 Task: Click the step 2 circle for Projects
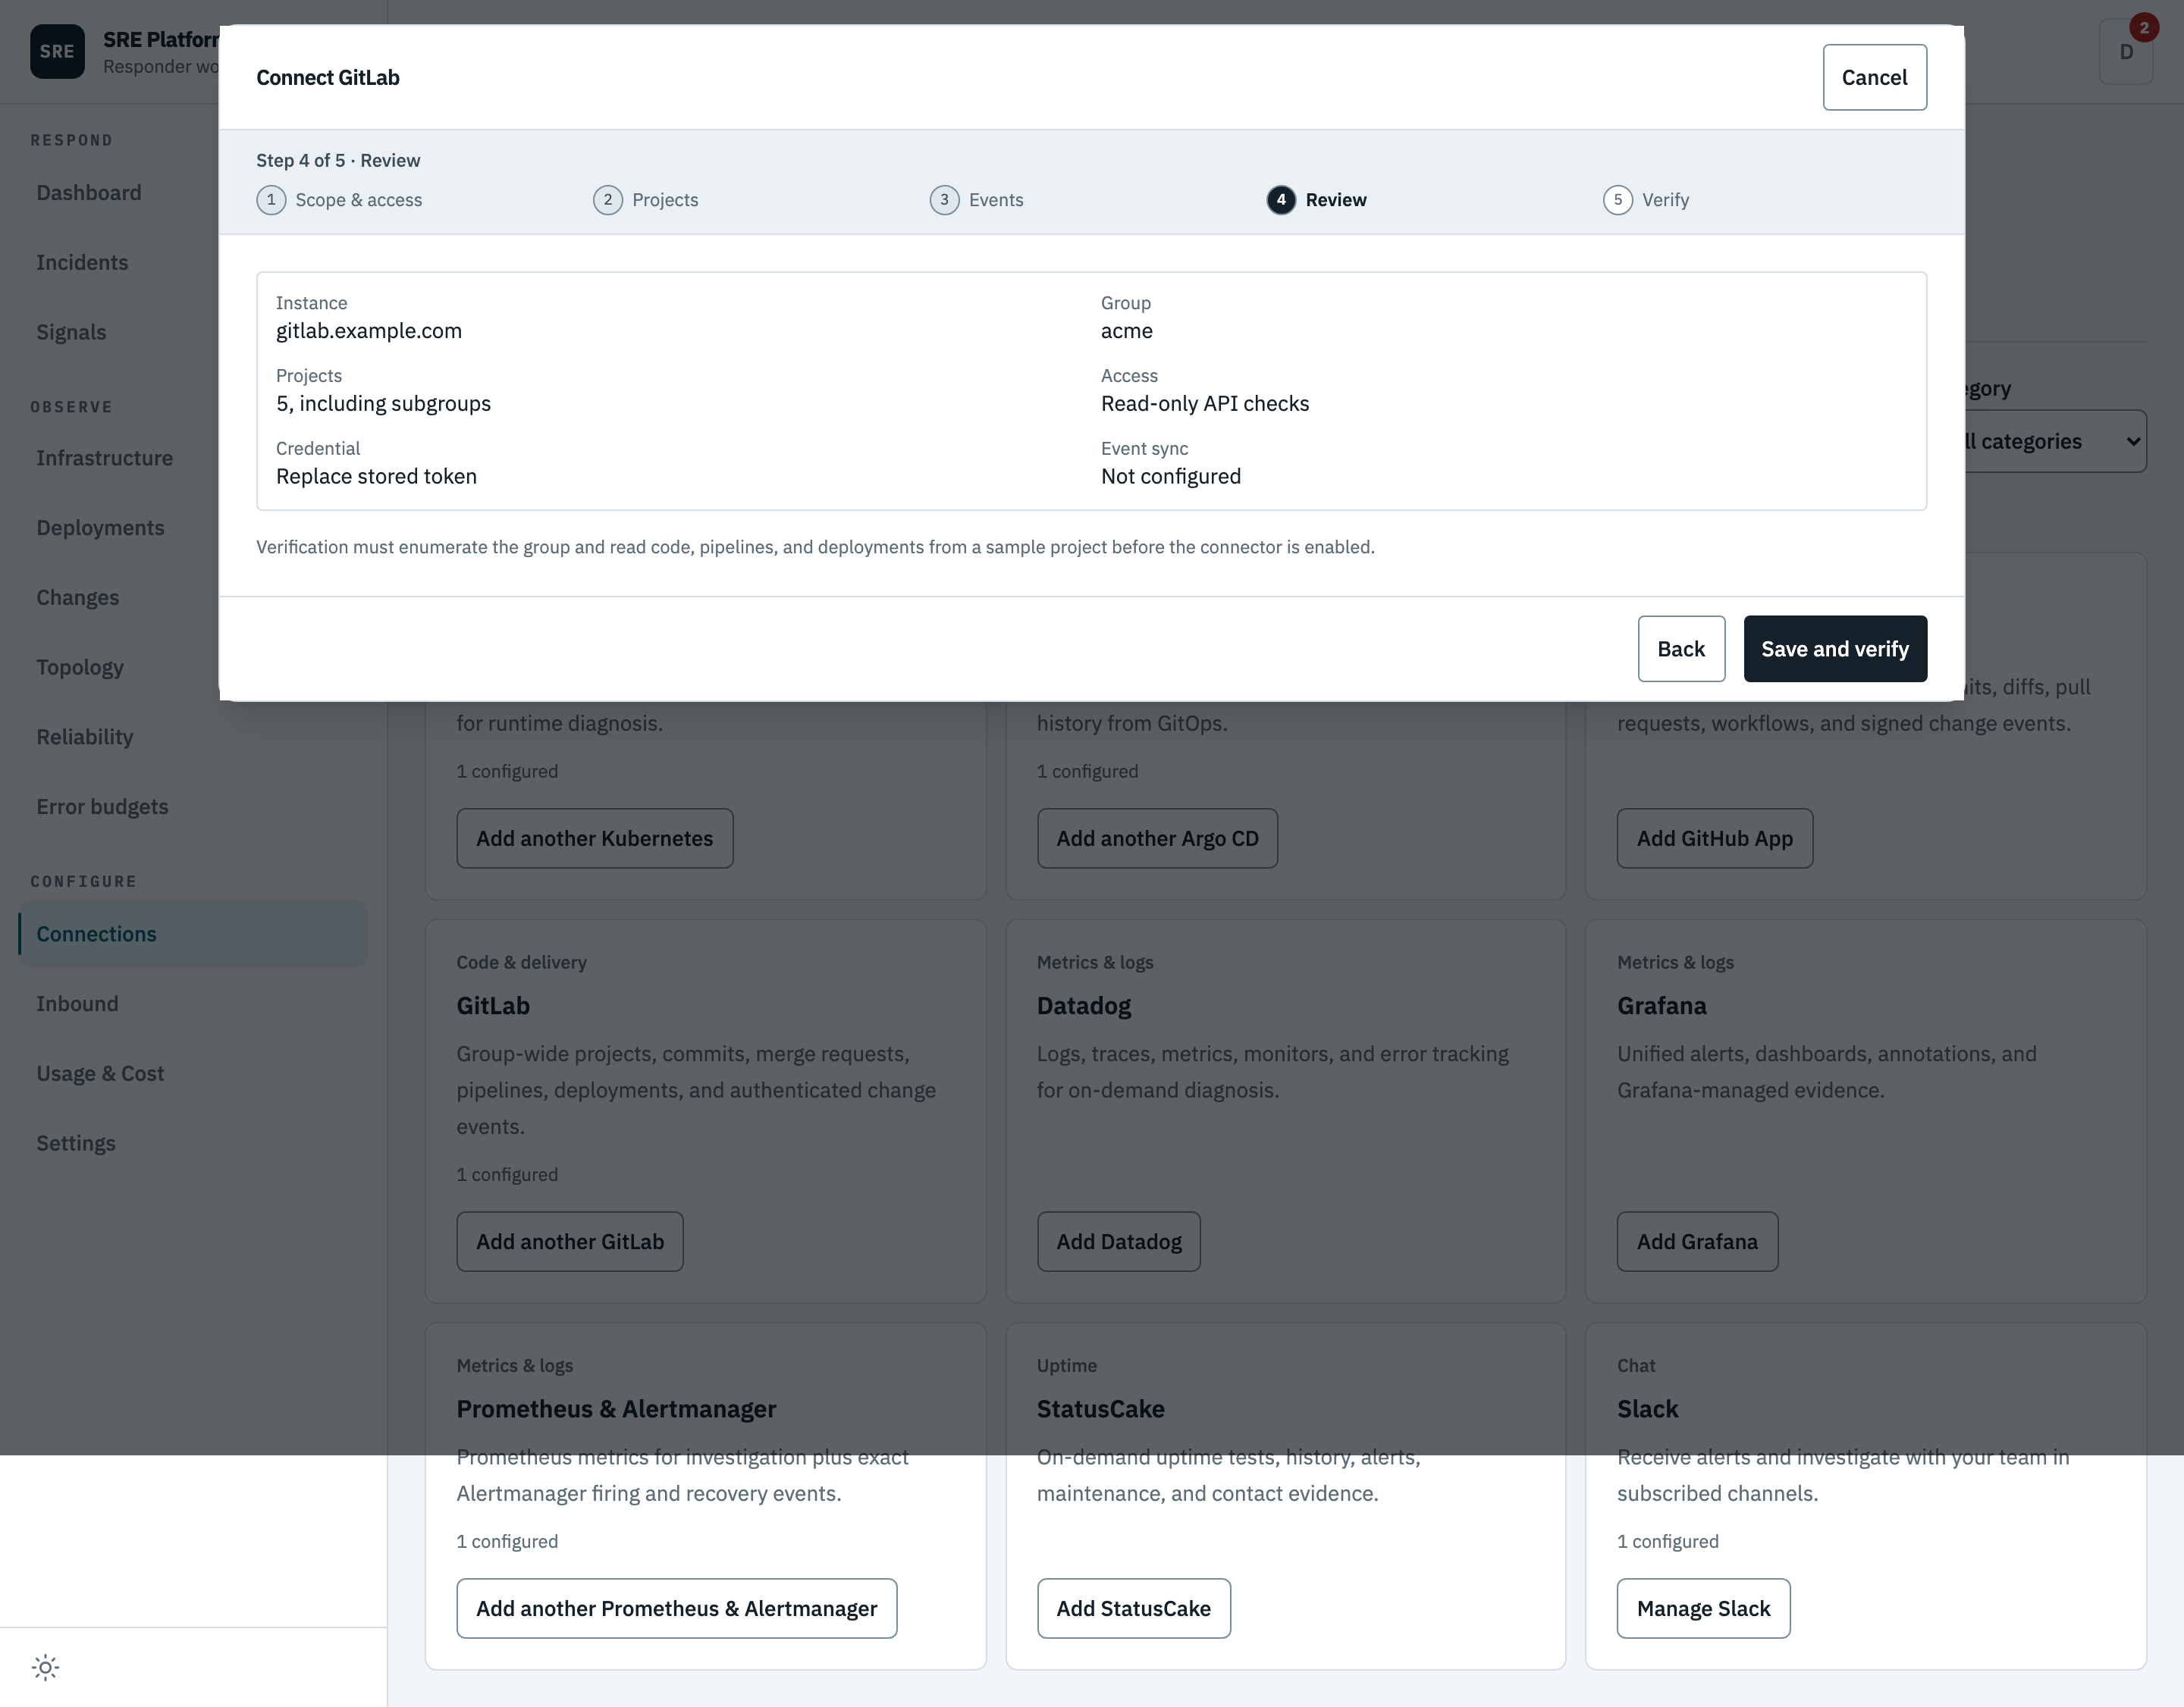pyautogui.click(x=608, y=200)
